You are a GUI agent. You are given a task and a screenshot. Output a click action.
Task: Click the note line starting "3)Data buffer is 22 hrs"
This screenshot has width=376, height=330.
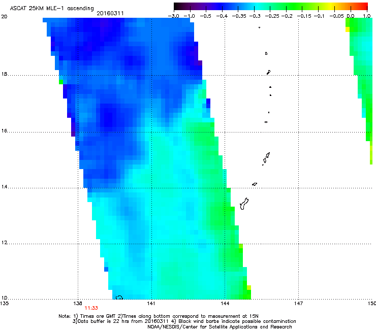184,321
